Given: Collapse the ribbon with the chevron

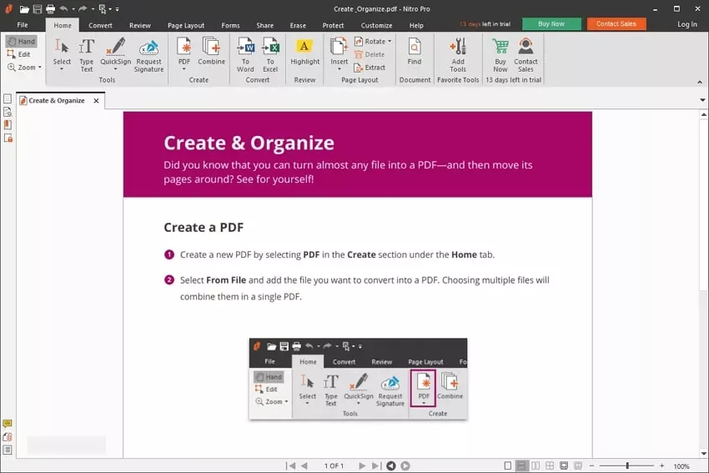Looking at the screenshot, I should pos(700,82).
